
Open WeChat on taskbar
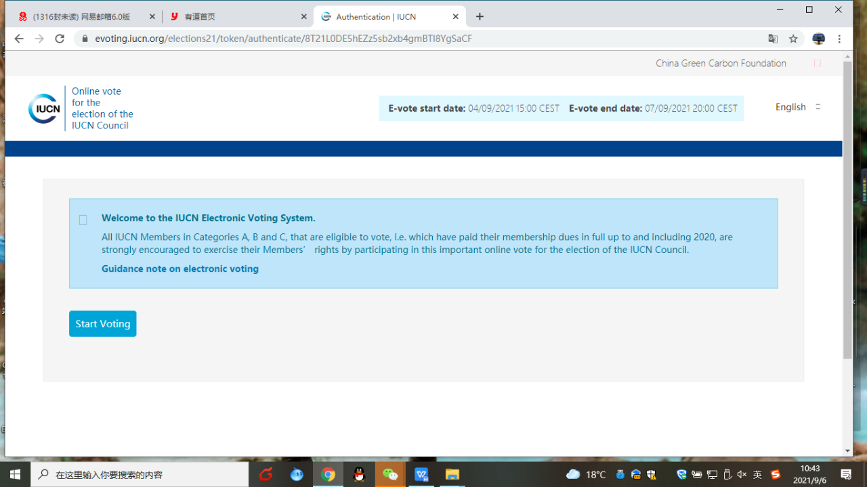(x=390, y=474)
